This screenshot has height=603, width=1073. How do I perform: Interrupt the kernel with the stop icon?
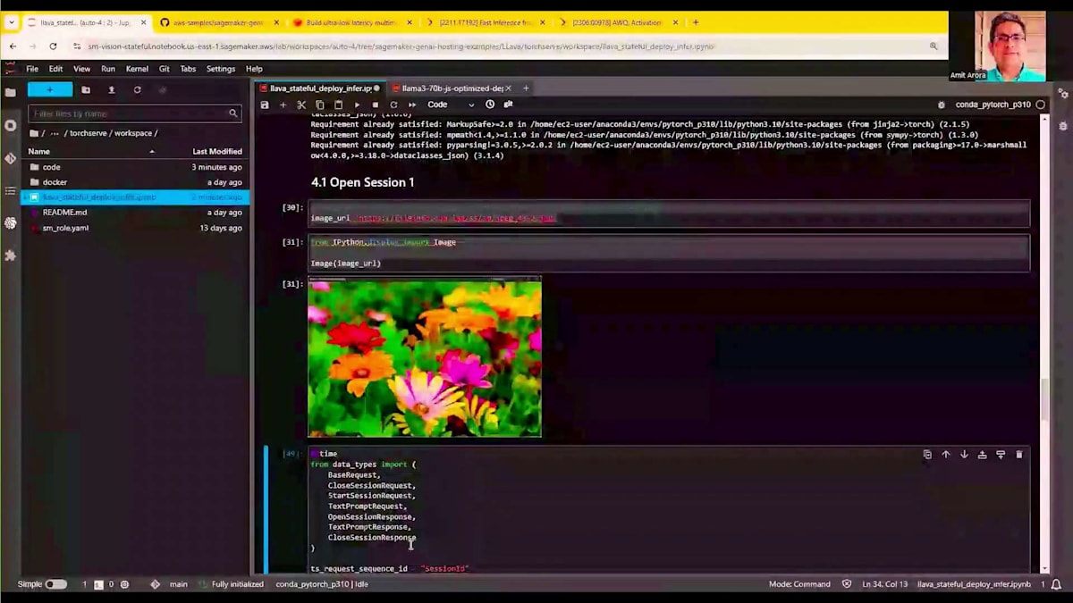pos(375,105)
